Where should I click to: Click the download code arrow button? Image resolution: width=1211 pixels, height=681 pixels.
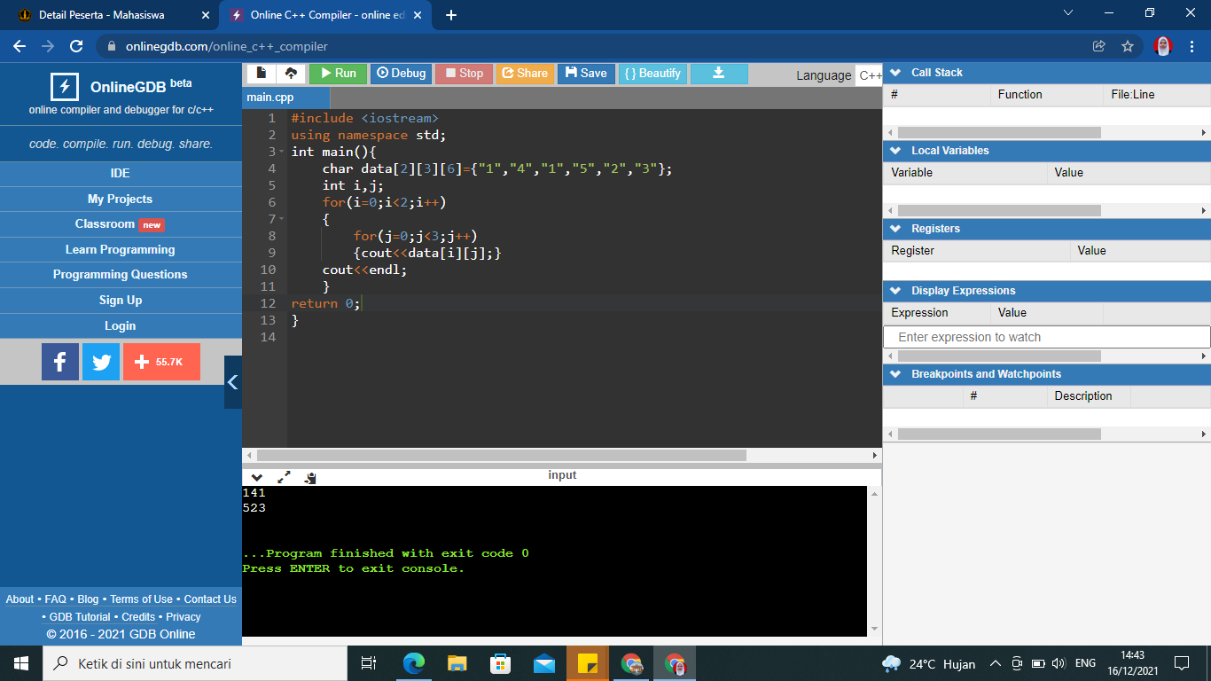(x=719, y=74)
